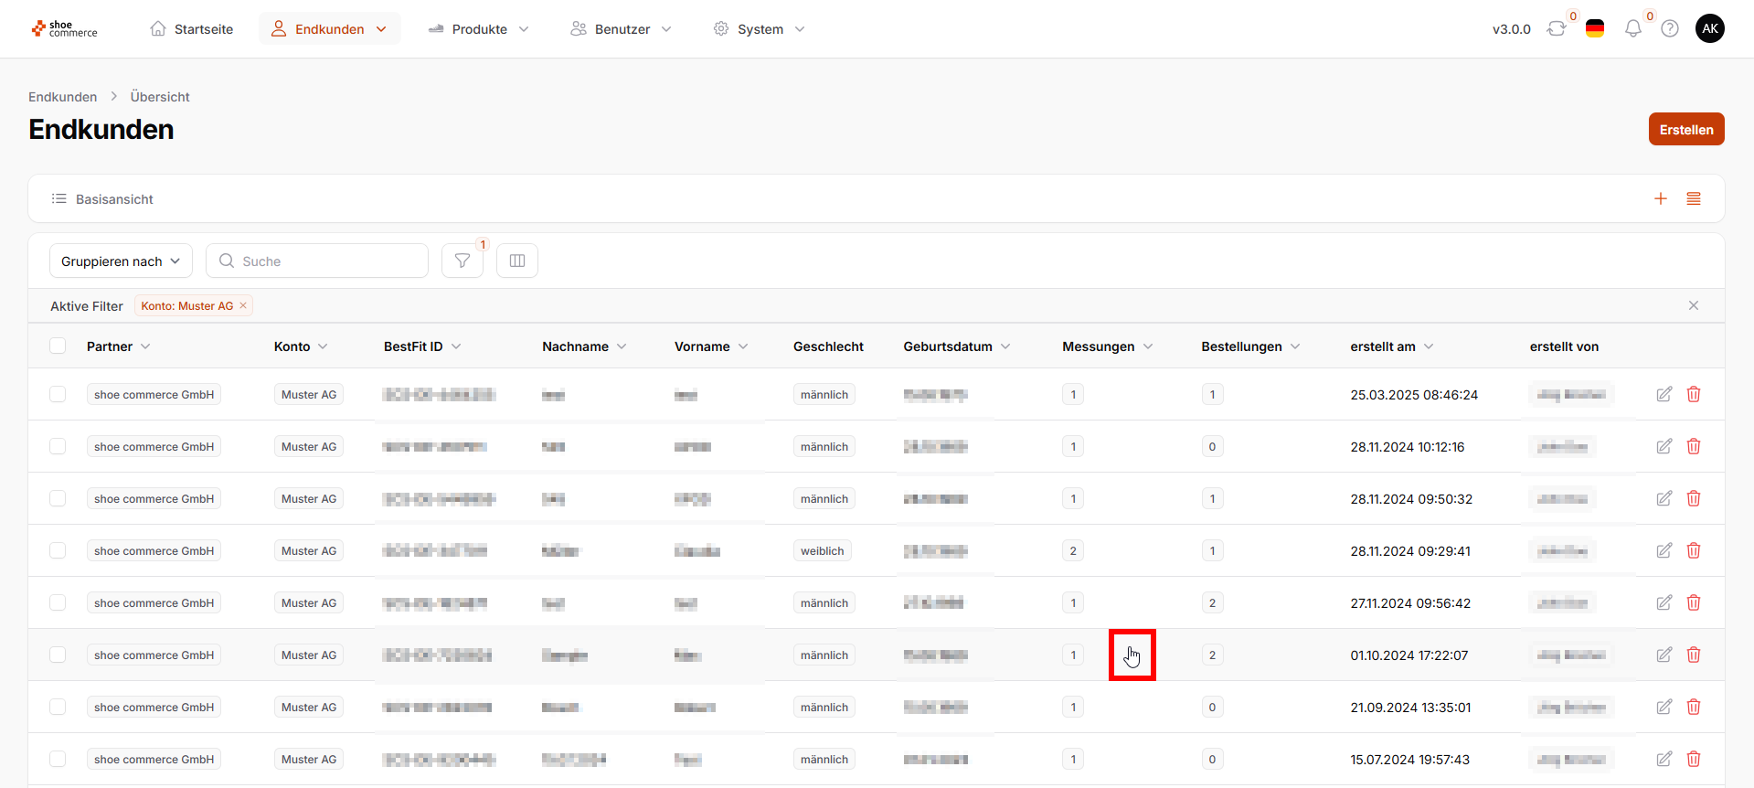The image size is (1754, 788).
Task: Click the help question mark icon
Action: (x=1670, y=29)
